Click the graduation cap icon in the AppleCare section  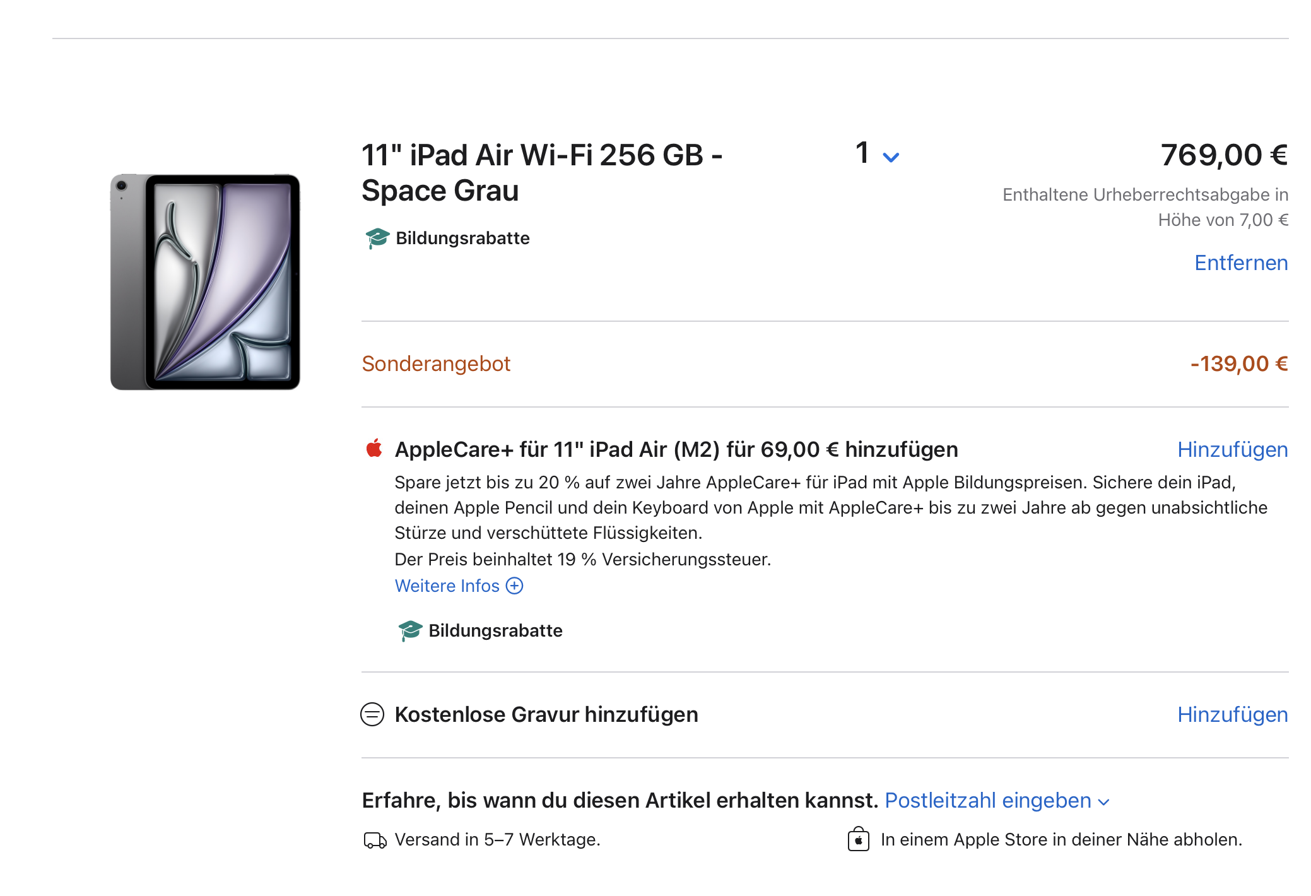[410, 631]
